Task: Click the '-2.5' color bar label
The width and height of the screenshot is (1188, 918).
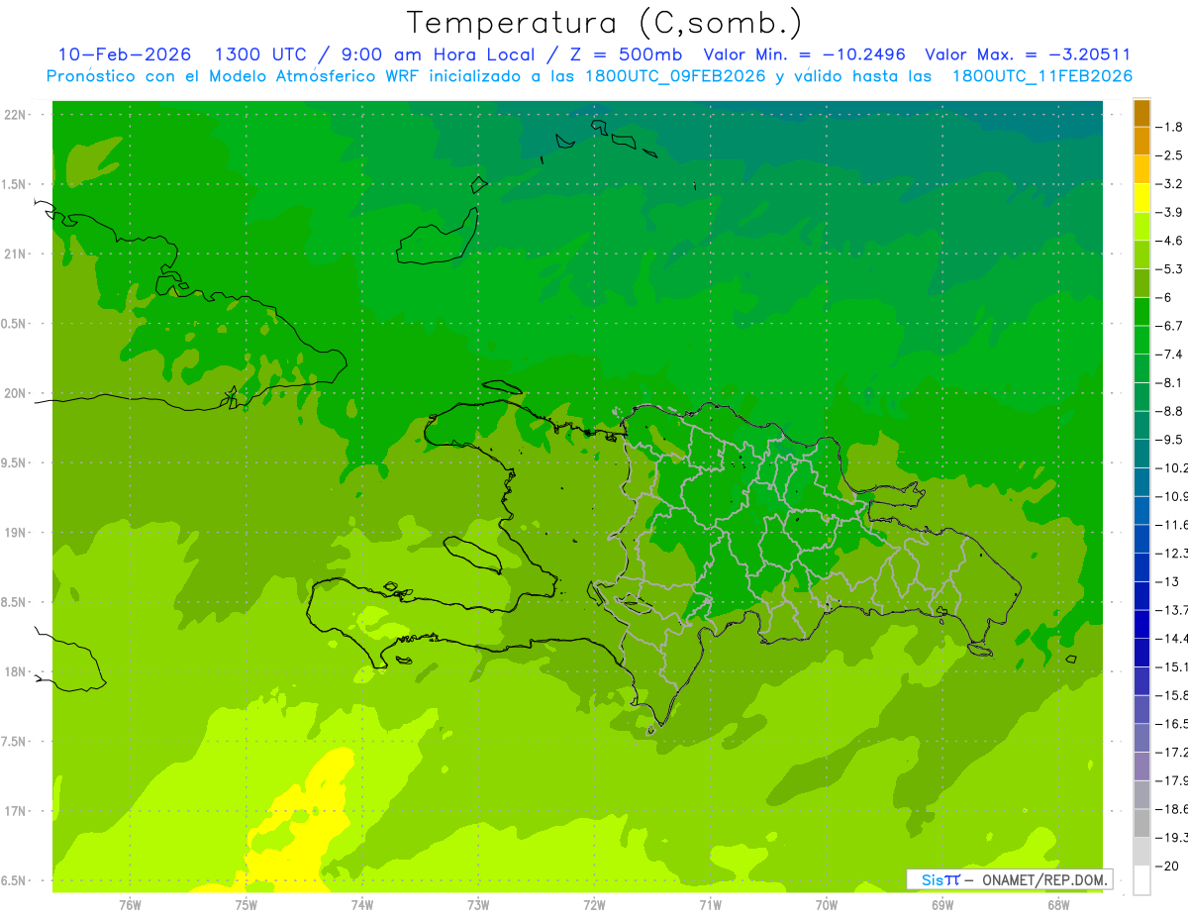Action: pos(1170,155)
